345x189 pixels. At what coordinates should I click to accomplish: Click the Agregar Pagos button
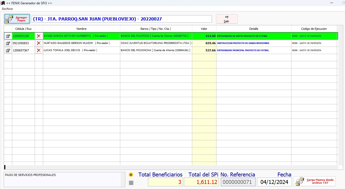tap(17, 19)
